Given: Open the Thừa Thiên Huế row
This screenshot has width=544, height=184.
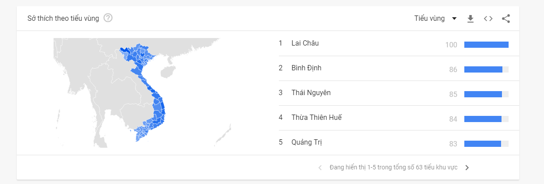Looking at the screenshot, I should (x=394, y=118).
